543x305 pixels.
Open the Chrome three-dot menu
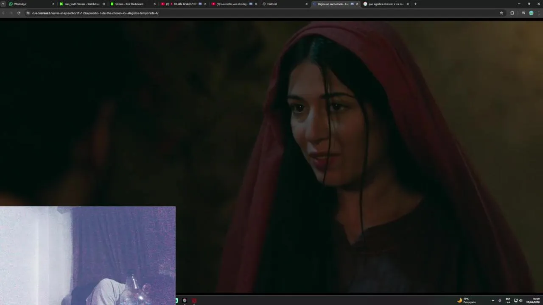[539, 13]
